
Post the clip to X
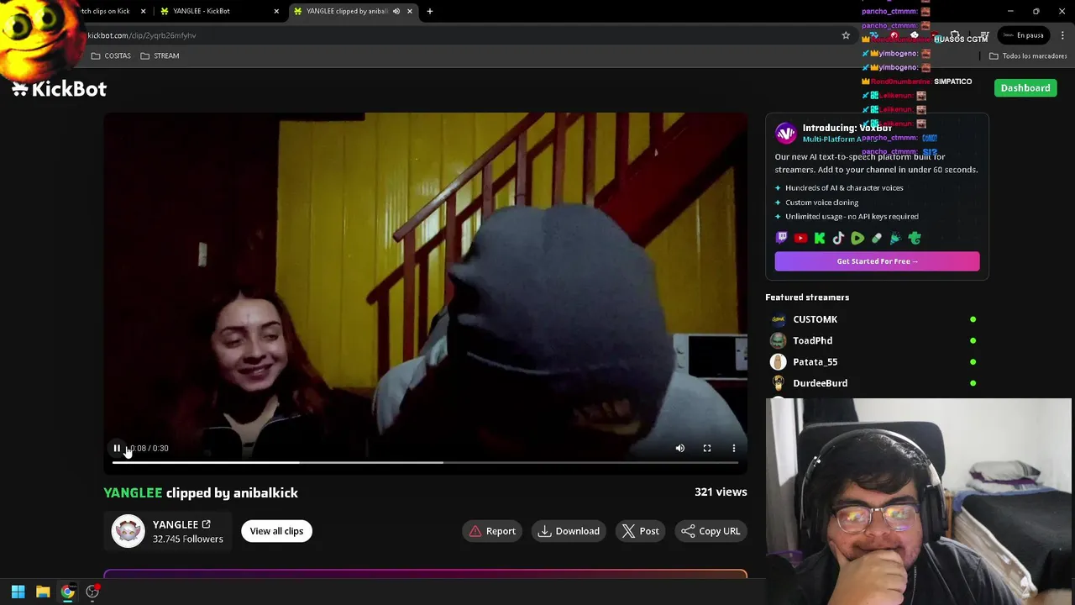coord(641,531)
